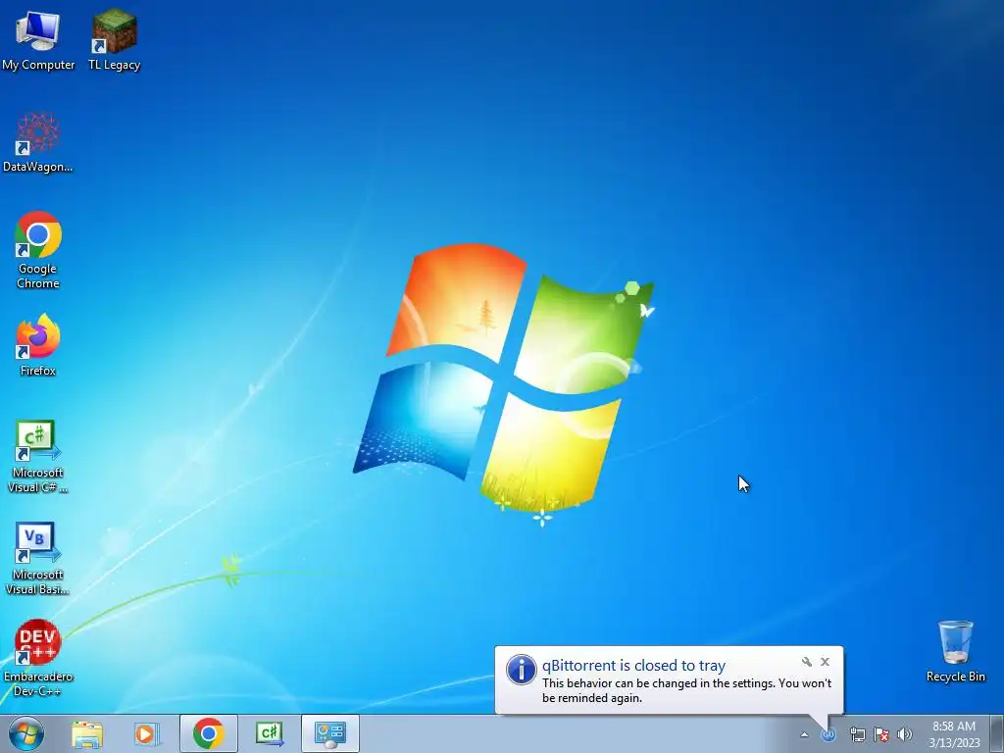
Task: Open the Windows Start menu orb
Action: (x=26, y=733)
